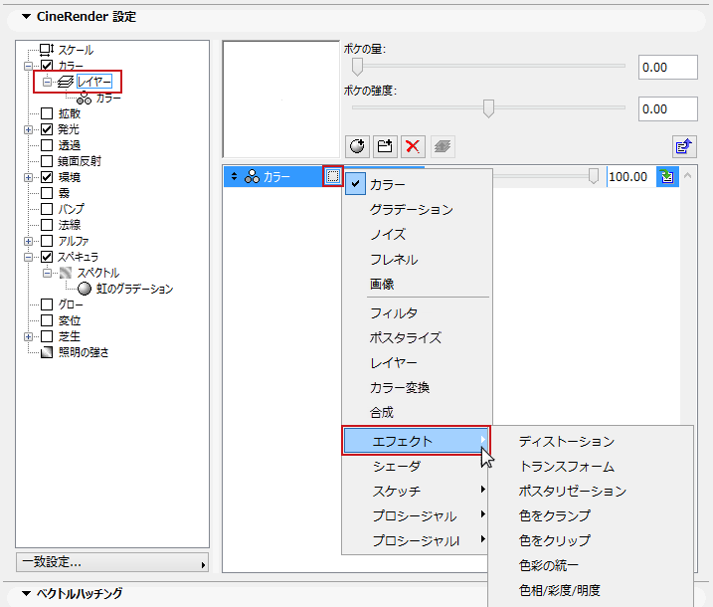
Task: Click the reorder arrows on カラー layer row
Action: [234, 176]
